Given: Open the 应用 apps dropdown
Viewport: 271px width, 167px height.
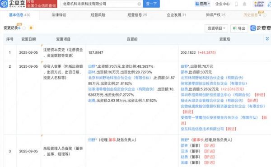Looking at the screenshot, I should (202, 4).
